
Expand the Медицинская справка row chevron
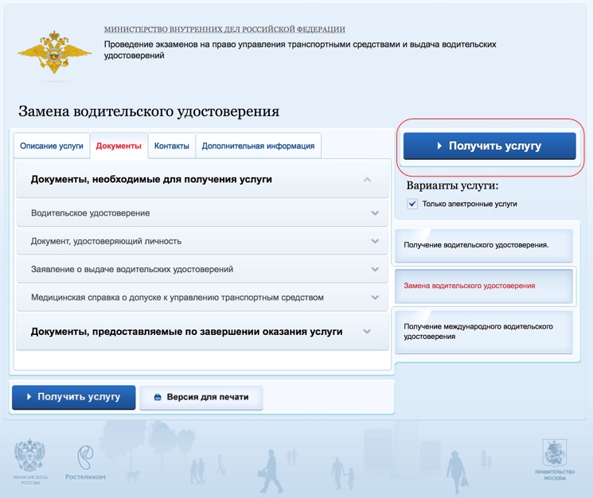(375, 298)
